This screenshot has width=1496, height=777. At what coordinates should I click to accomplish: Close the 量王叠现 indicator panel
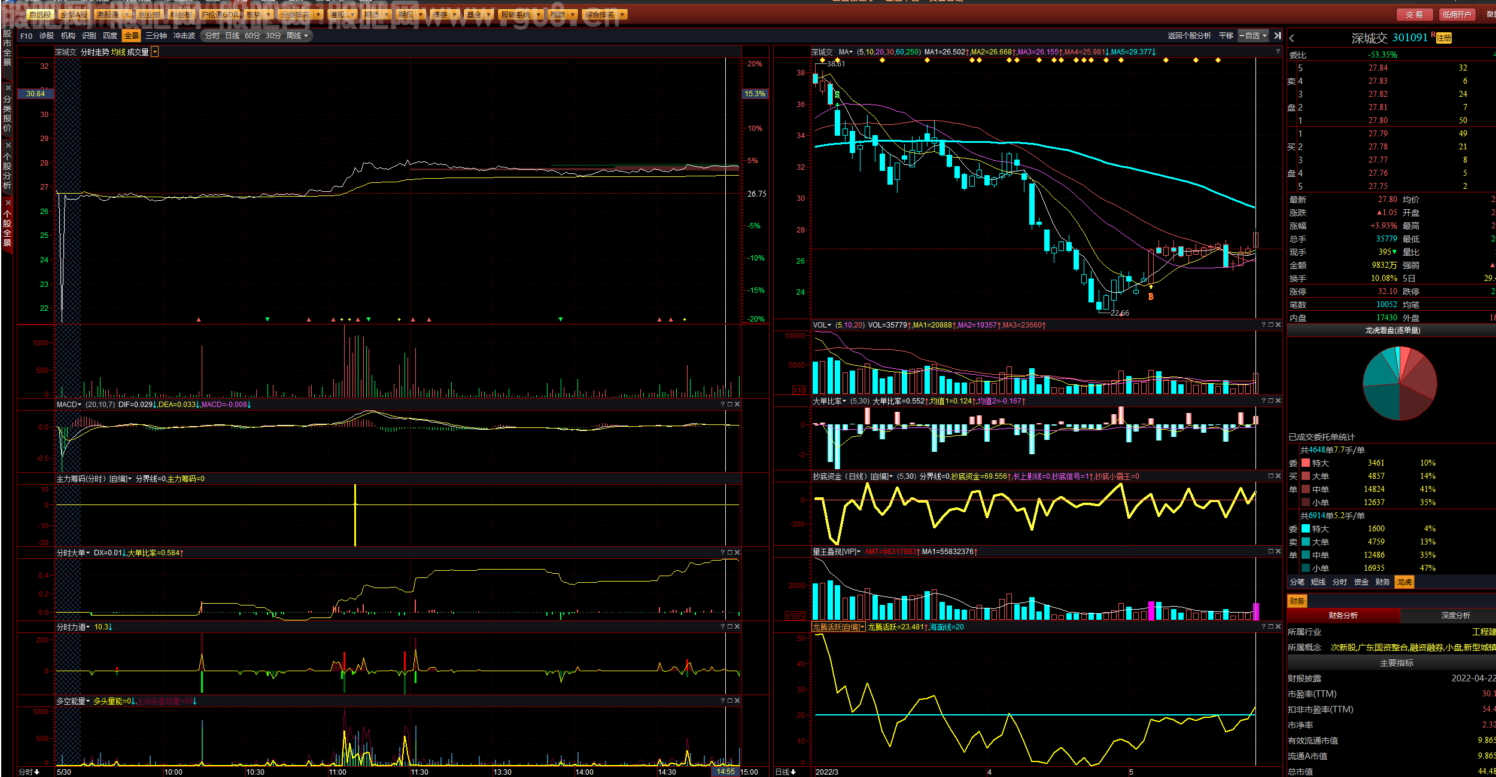1278,551
